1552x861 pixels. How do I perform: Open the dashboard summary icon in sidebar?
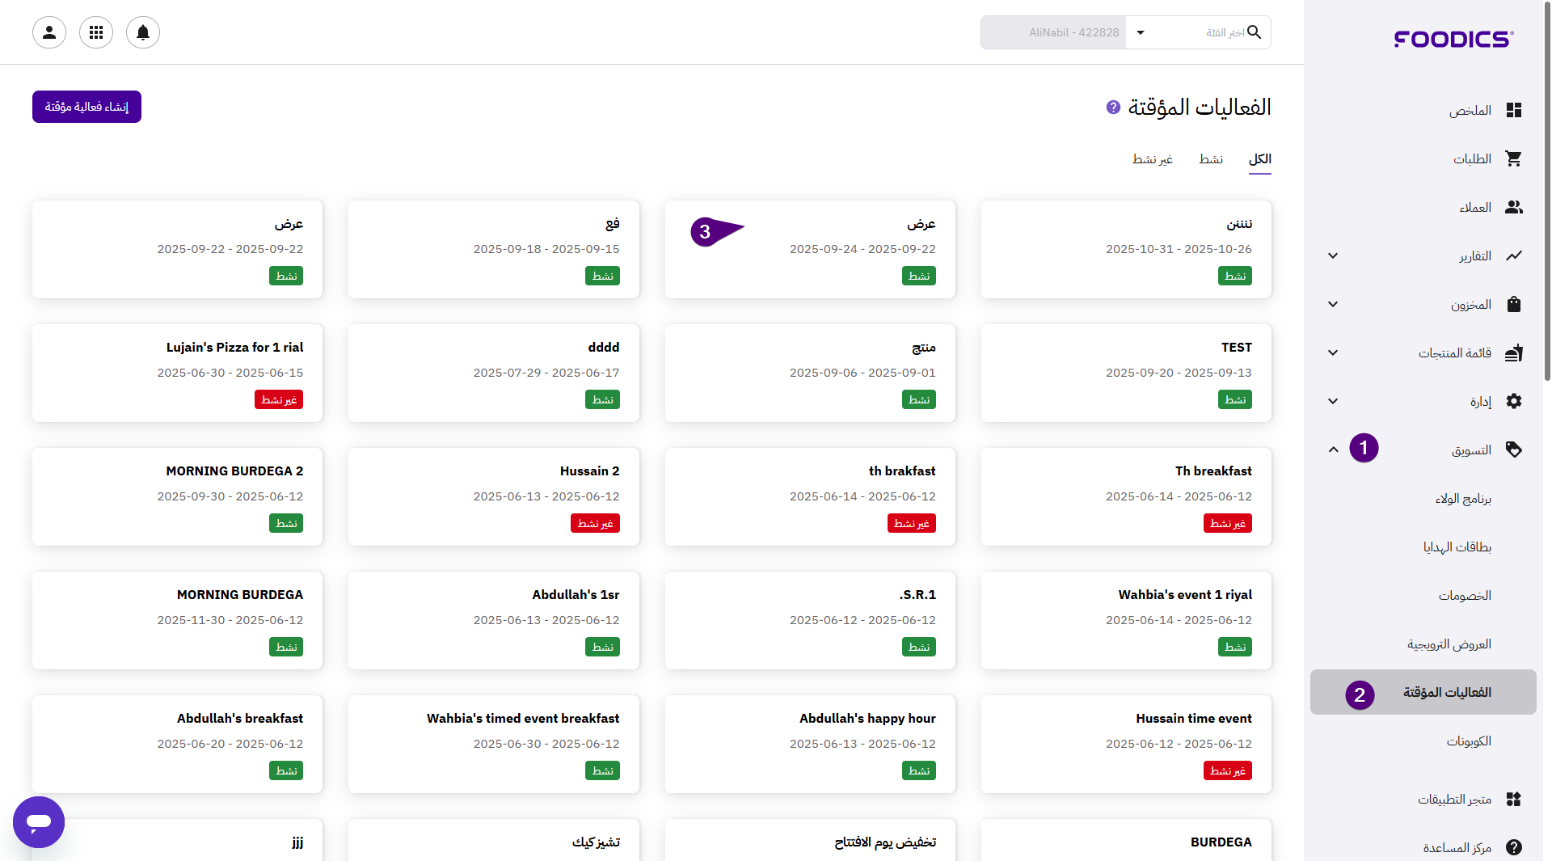[x=1513, y=111]
